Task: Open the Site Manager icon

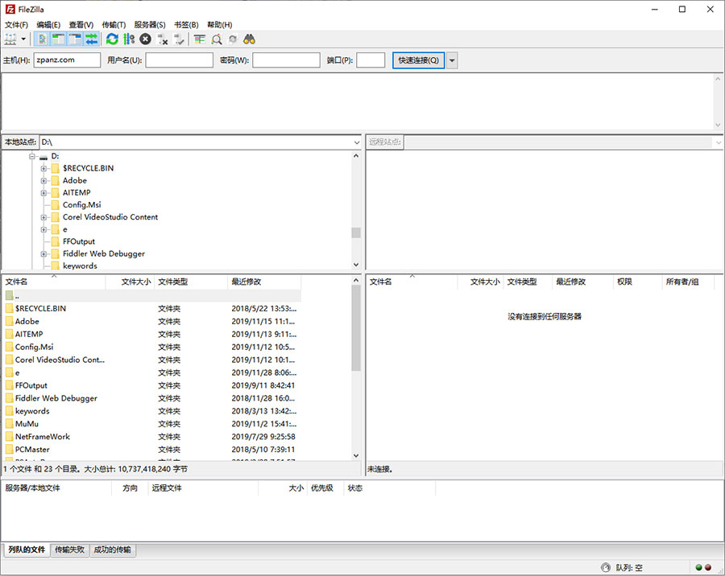Action: pos(10,39)
